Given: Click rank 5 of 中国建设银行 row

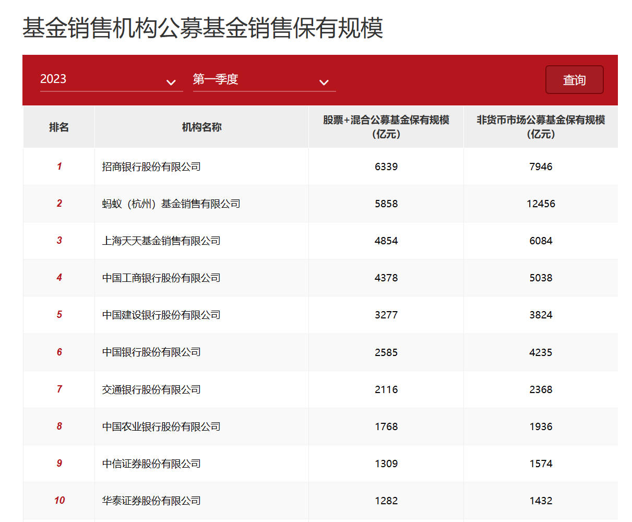Looking at the screenshot, I should [x=59, y=315].
